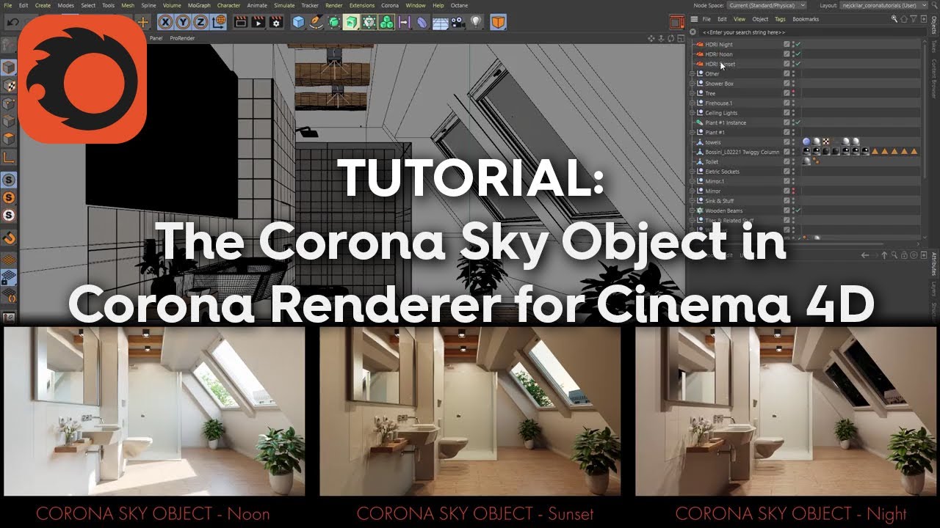Clear the search field with X icon
The height and width of the screenshot is (528, 940).
click(693, 32)
